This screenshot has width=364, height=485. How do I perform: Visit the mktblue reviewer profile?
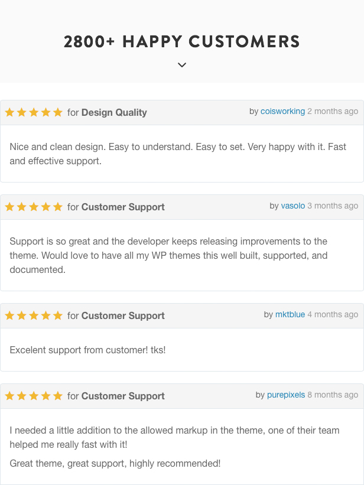coord(290,314)
